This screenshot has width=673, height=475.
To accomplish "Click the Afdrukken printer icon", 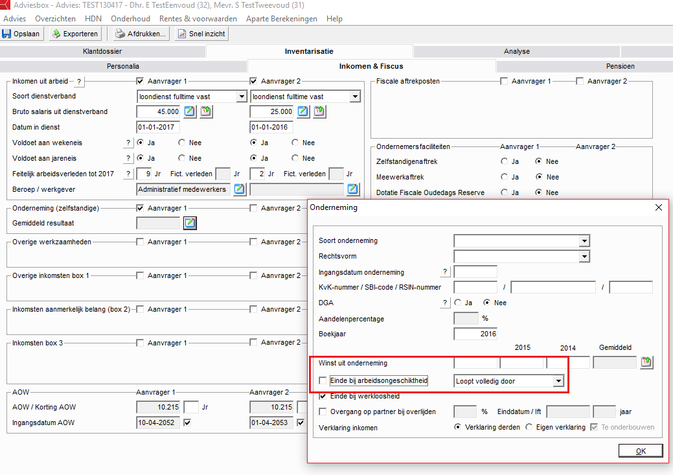I will [120, 34].
